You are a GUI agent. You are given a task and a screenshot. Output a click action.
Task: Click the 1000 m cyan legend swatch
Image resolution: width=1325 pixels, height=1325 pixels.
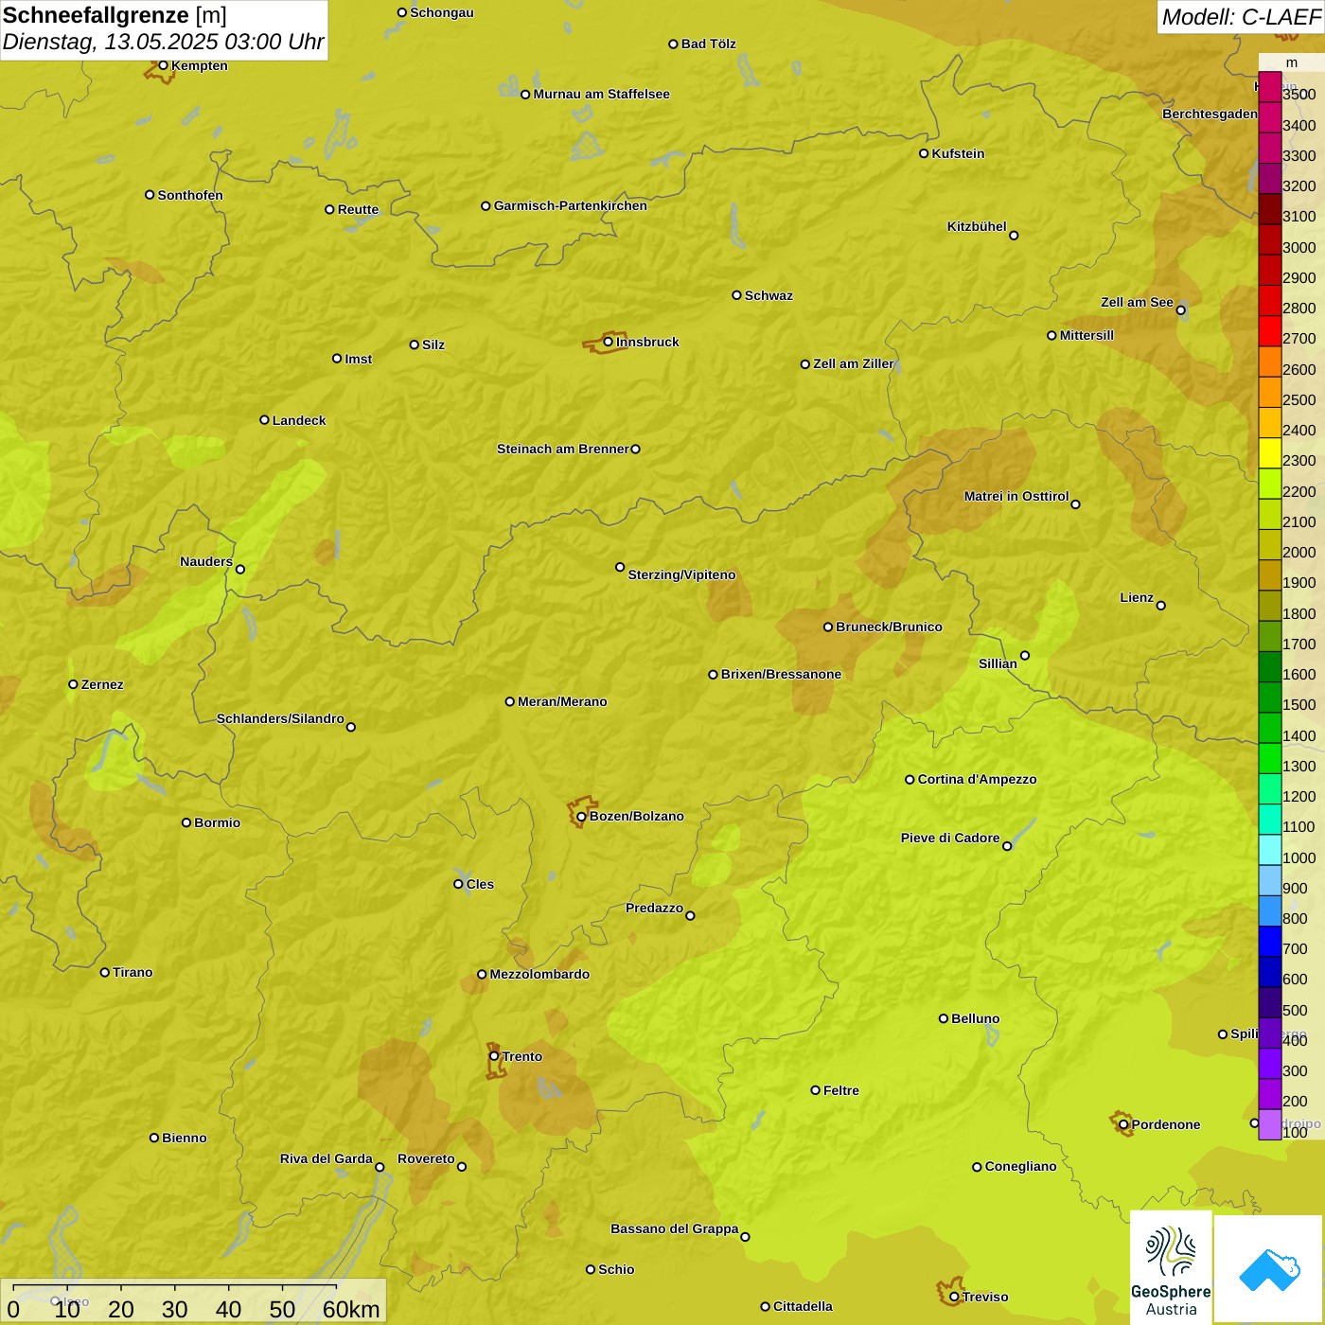pyautogui.click(x=1269, y=850)
